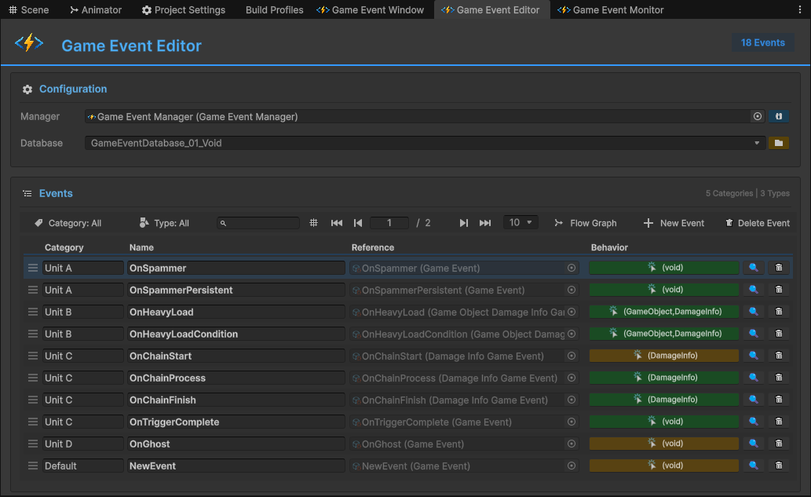Click the 18 Events badge
Viewport: 811px width, 497px height.
762,42
